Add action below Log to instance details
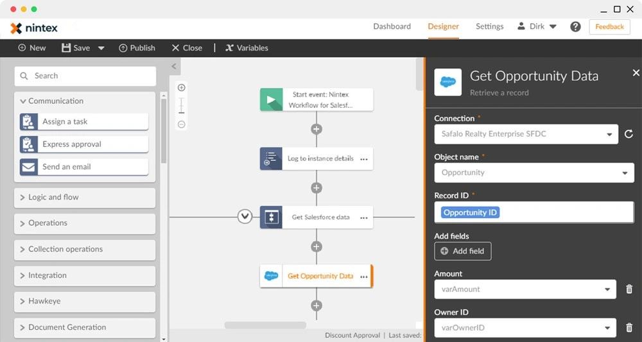The image size is (642, 342). point(316,188)
